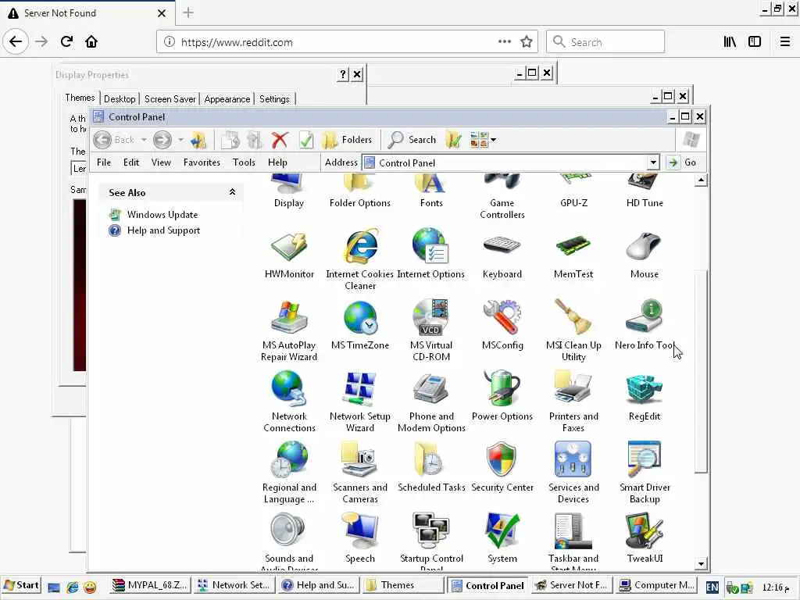The height and width of the screenshot is (600, 800).
Task: Open the Mouse settings icon
Action: (x=644, y=255)
